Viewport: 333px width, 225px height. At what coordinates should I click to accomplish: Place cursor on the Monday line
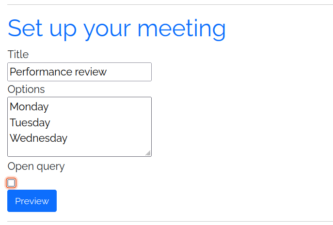click(29, 106)
